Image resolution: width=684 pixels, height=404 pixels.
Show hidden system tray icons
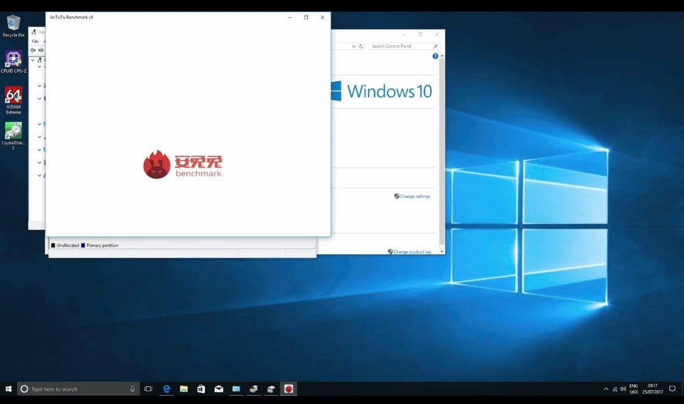pos(605,389)
